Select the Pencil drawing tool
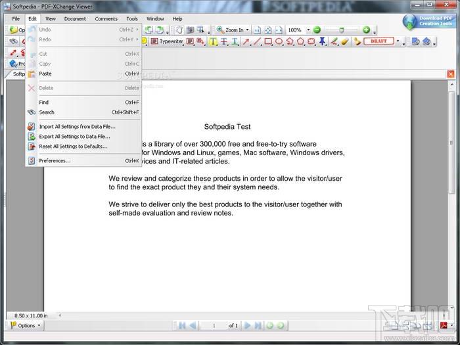460x345 pixels. tap(334, 41)
